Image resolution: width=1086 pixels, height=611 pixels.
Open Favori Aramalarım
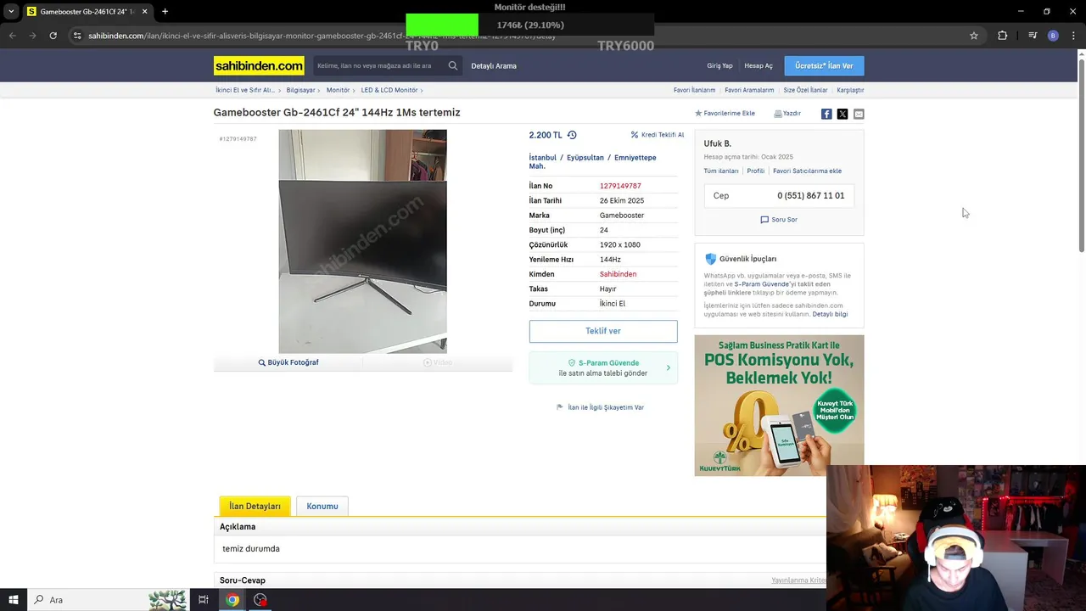(749, 90)
